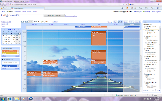Click the browser back button
Screen dimensions: 162x101
2,4
